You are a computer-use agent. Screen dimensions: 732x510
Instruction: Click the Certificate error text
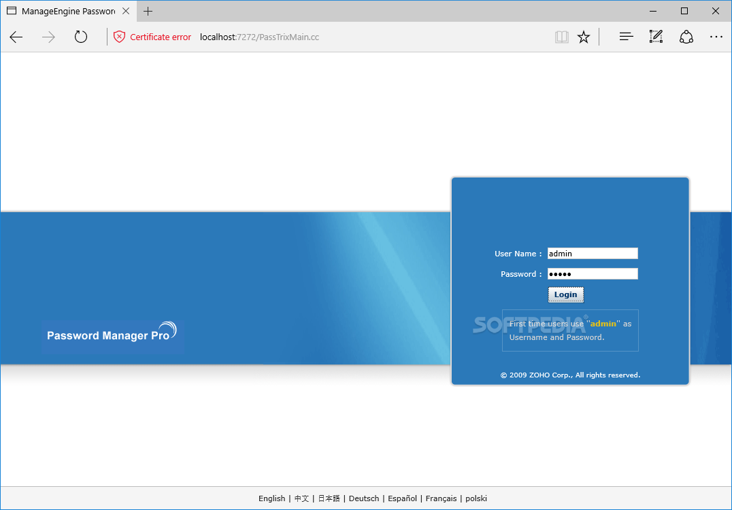click(161, 37)
